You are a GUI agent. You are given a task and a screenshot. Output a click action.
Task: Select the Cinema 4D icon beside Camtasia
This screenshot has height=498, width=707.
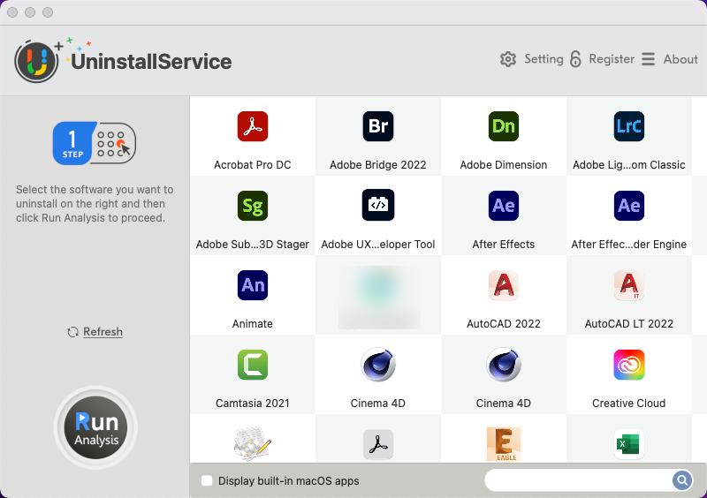tap(378, 364)
